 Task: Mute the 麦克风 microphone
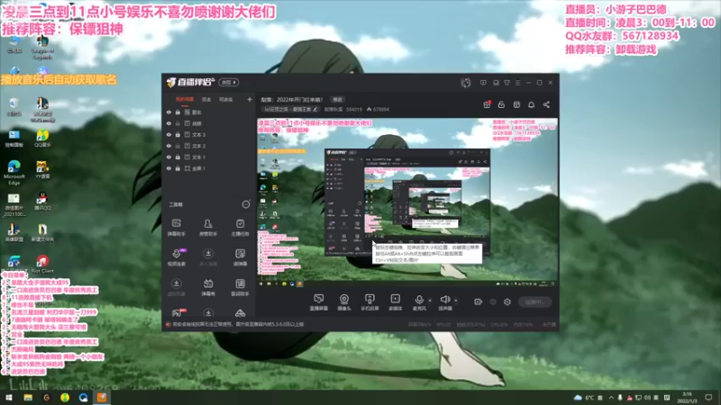click(x=419, y=302)
